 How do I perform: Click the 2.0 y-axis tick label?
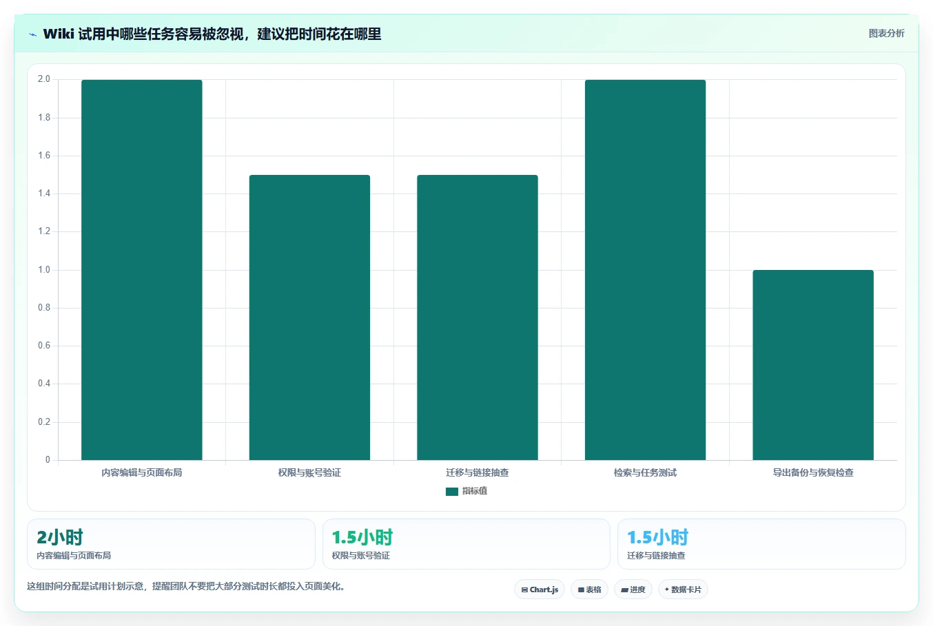point(44,79)
